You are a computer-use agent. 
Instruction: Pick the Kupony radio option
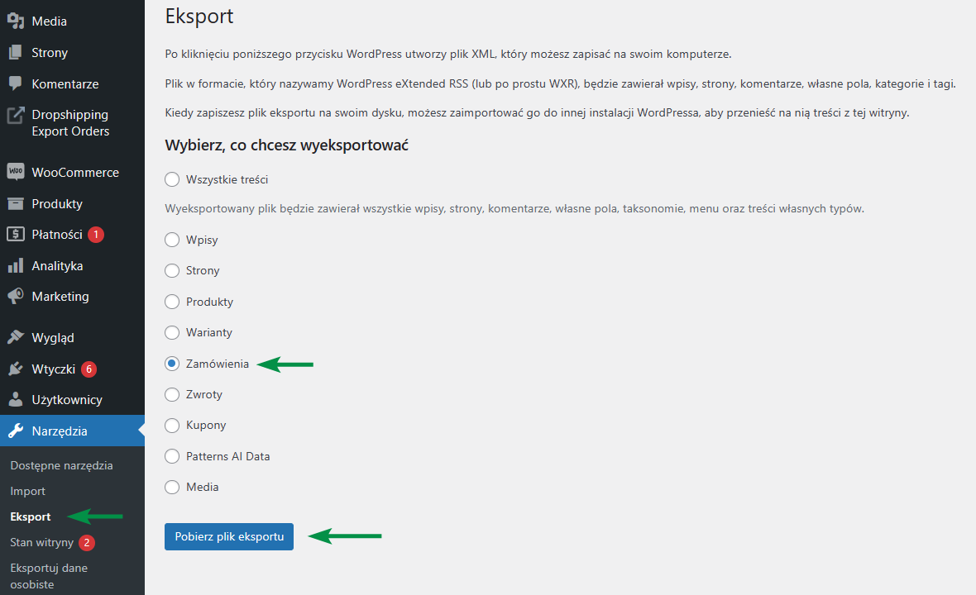(x=172, y=426)
